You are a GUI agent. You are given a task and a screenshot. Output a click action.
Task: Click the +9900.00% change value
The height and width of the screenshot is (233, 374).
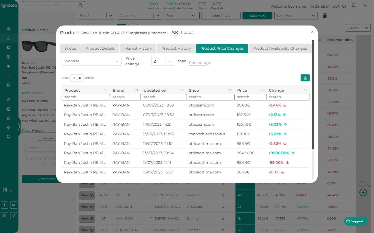(x=279, y=153)
